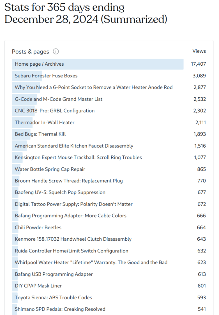Click the 3,089 views value

pos(199,76)
